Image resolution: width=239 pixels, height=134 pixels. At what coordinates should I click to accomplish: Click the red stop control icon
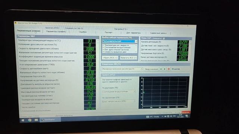(168, 69)
